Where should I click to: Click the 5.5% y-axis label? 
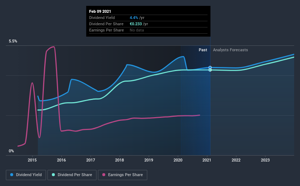13,41
